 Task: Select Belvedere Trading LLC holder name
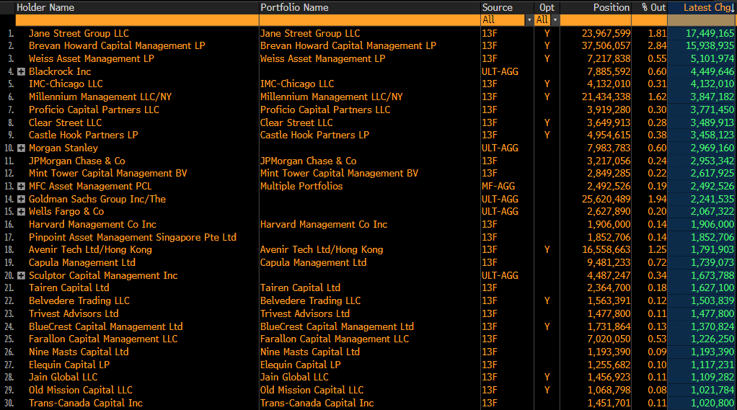(x=79, y=300)
